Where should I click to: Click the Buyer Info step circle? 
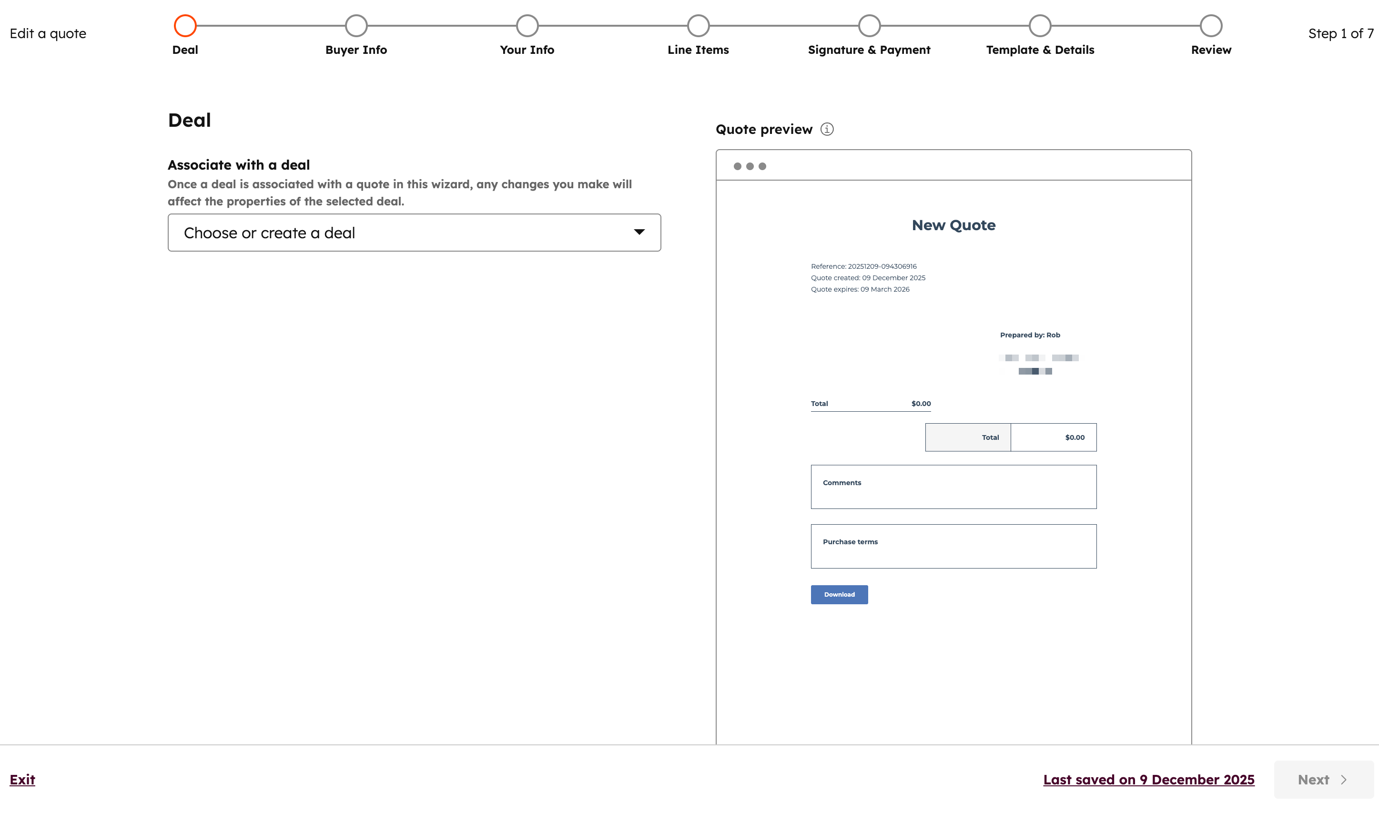pyautogui.click(x=356, y=25)
